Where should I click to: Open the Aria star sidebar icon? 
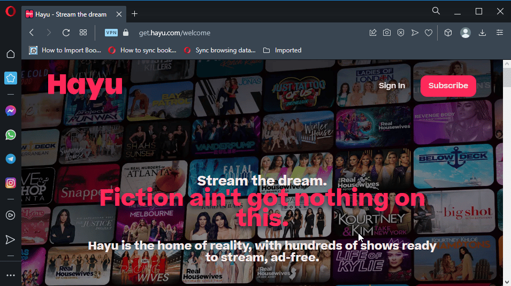11,78
